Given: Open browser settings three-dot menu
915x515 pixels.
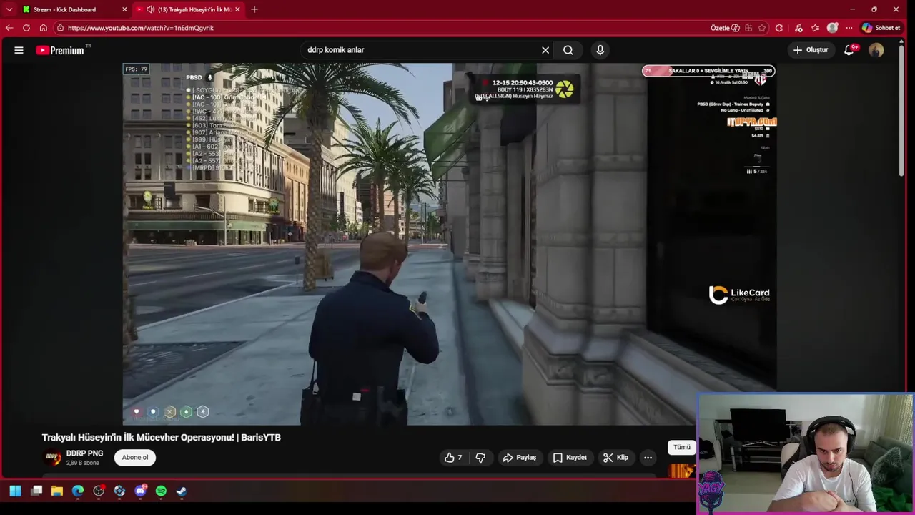Looking at the screenshot, I should (x=849, y=28).
